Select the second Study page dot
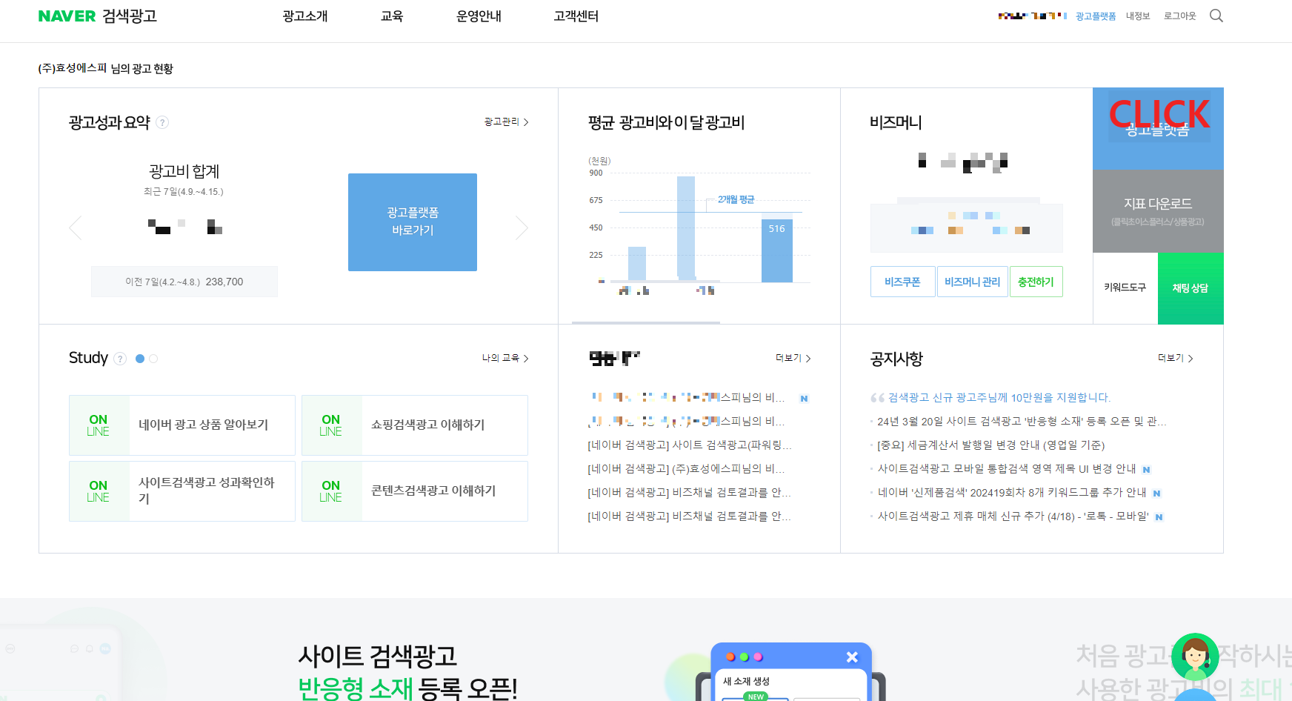 (x=153, y=359)
